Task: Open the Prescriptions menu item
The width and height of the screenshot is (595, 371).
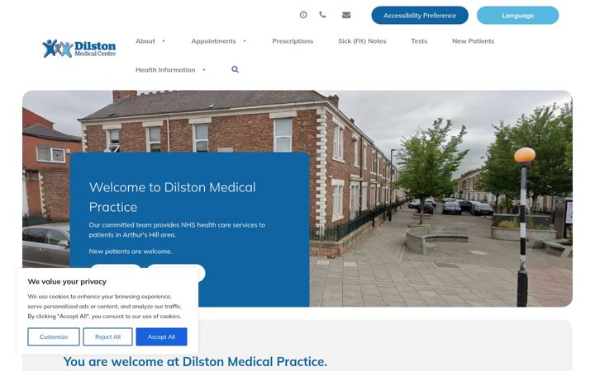Action: click(x=293, y=41)
